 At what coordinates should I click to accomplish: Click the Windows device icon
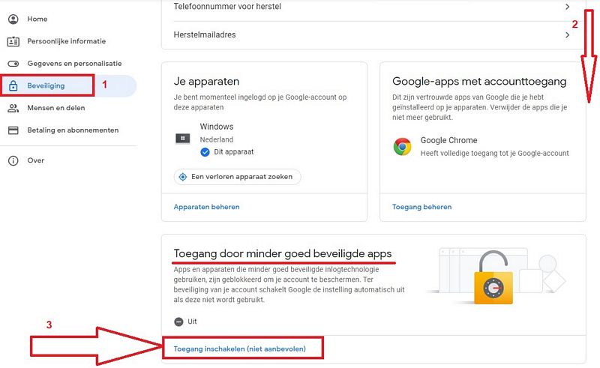click(x=182, y=139)
